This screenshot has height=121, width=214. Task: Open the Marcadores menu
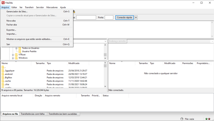pos(52,7)
